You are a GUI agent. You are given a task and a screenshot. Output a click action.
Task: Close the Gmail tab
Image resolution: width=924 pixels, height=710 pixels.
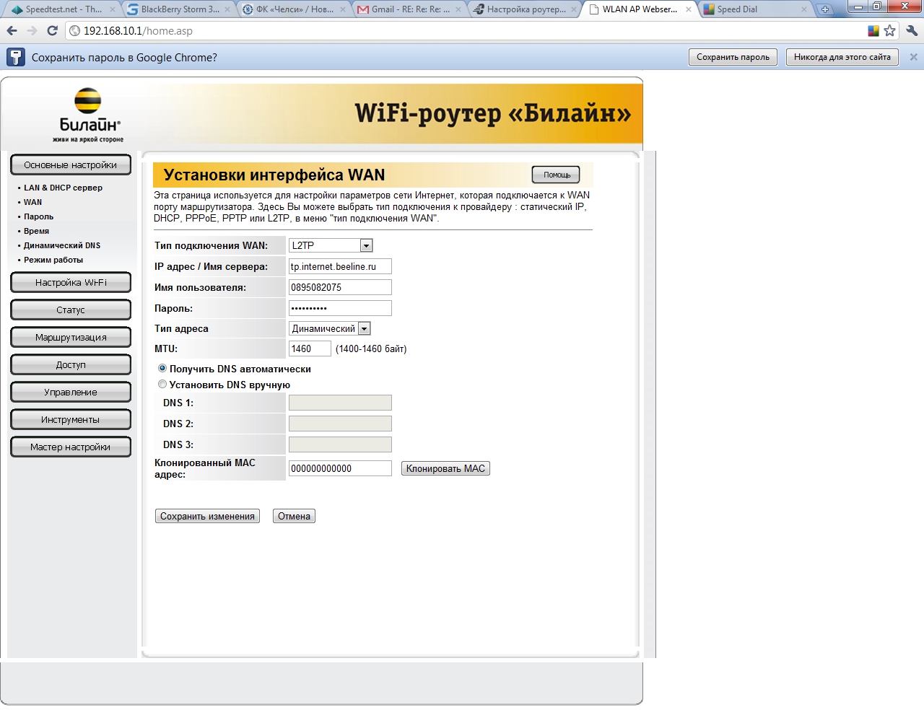coord(458,9)
